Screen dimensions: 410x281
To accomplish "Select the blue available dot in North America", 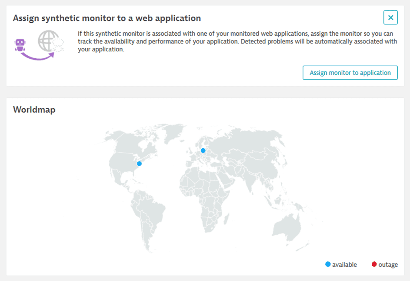I will pyautogui.click(x=140, y=164).
